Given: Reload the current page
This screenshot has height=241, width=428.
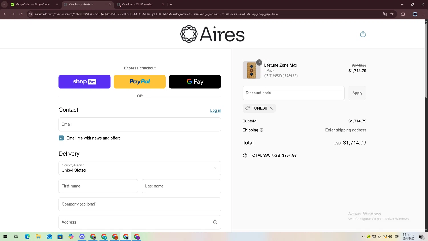Looking at the screenshot, I should [x=21, y=14].
